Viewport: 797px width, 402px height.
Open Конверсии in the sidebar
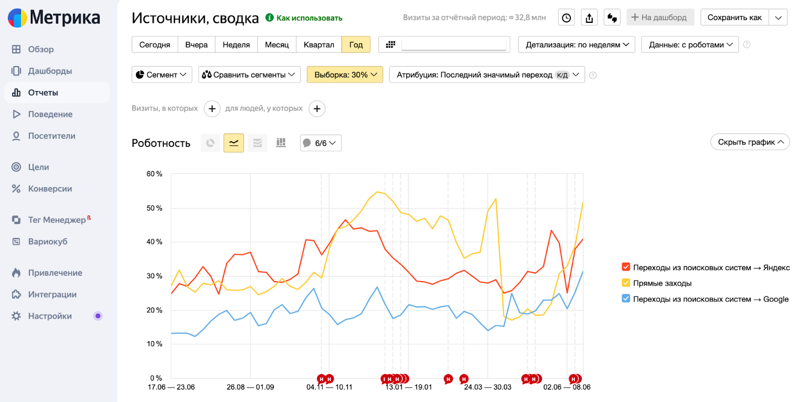click(x=50, y=189)
